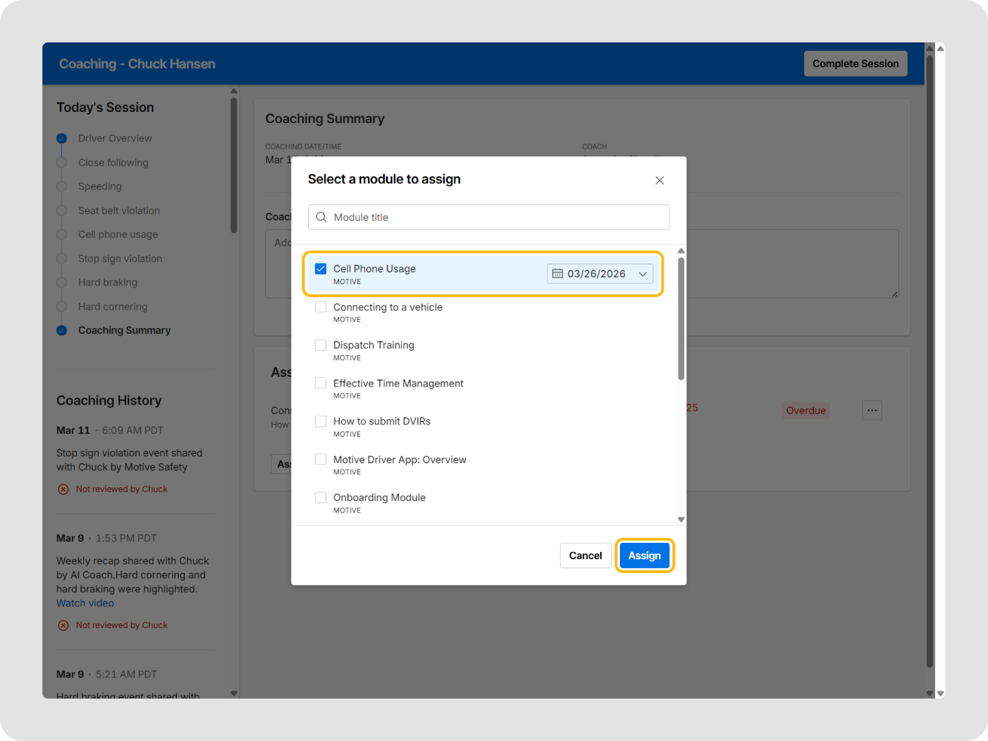Click the Coaching Summary step indicator icon

coord(62,330)
